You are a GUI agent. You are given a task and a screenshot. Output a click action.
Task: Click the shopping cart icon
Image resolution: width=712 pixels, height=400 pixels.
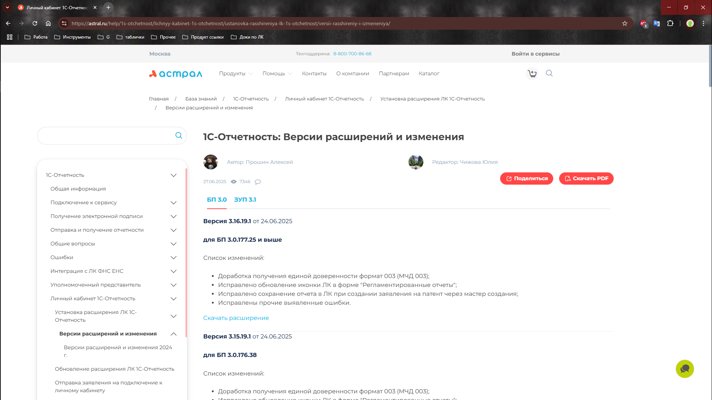point(532,73)
